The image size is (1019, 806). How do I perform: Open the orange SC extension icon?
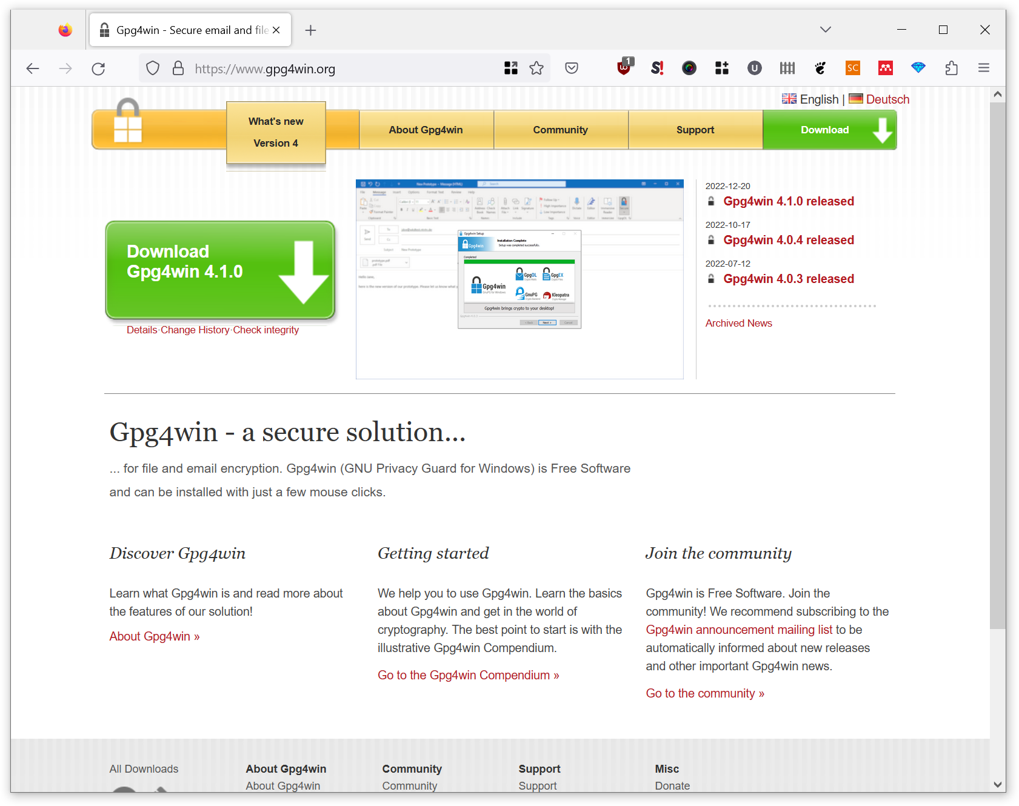(x=853, y=68)
